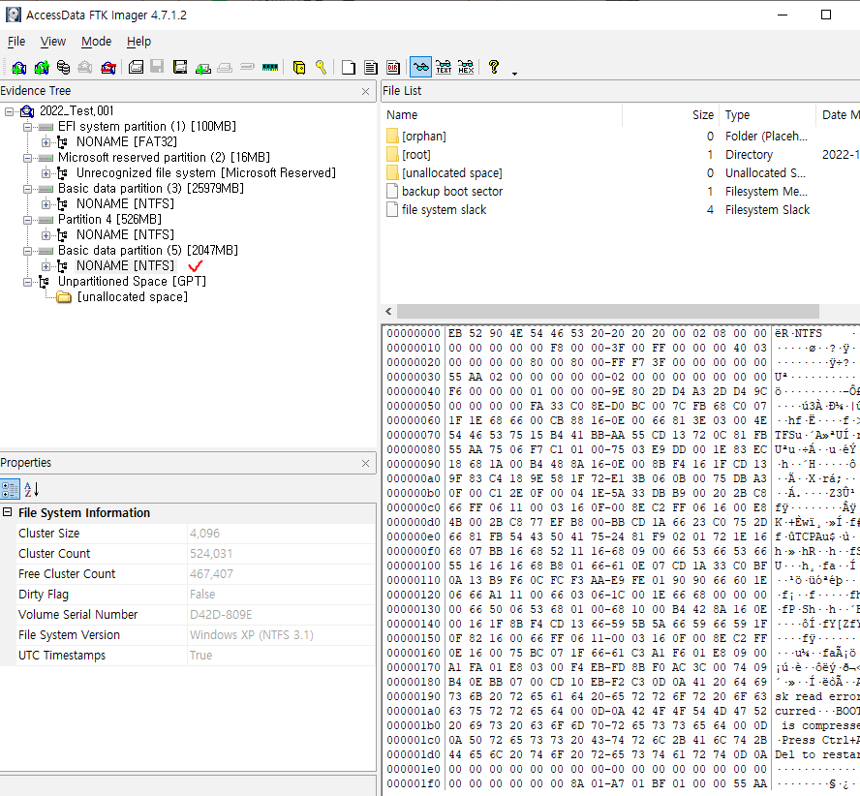This screenshot has height=796, width=860.
Task: Collapse Microsoft reserved partition (2) node
Action: (x=27, y=158)
